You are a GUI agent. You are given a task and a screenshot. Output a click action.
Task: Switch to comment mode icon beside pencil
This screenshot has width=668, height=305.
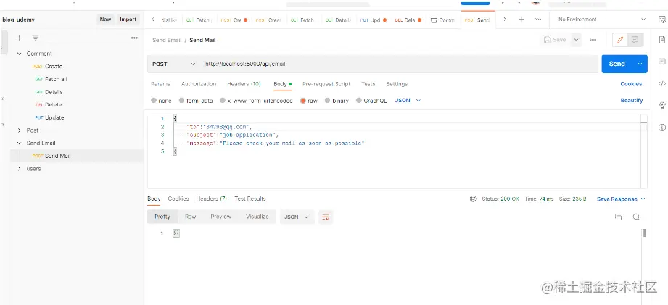click(x=635, y=40)
